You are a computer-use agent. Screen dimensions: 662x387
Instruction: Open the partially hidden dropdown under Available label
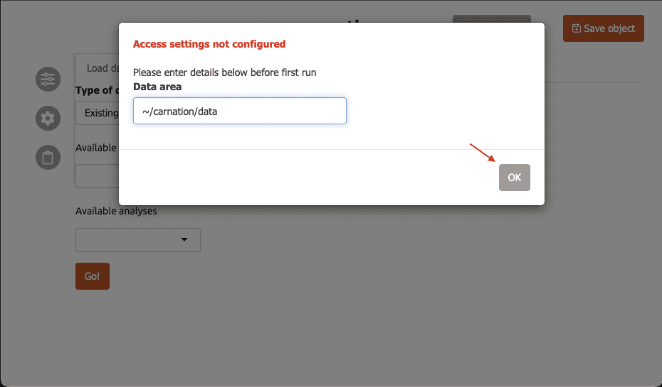(97, 176)
